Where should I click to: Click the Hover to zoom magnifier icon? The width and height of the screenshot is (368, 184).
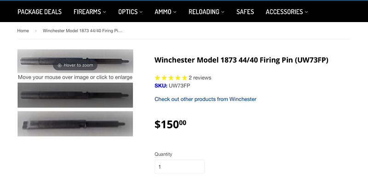(x=59, y=65)
